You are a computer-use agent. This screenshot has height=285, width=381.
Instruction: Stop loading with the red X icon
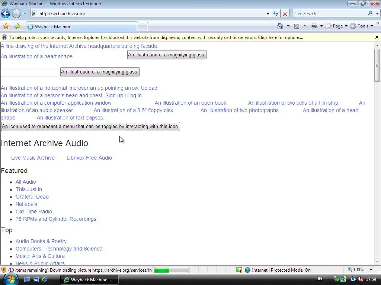(x=285, y=14)
